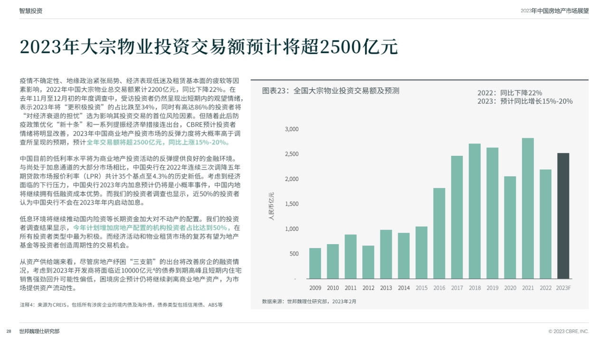Click the 2015 x-axis year label
The image size is (608, 342).
coord(421,288)
